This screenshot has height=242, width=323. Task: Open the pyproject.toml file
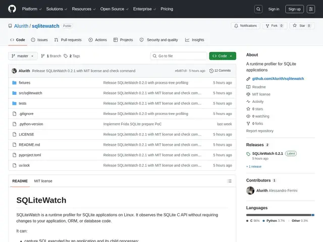[x=30, y=155]
